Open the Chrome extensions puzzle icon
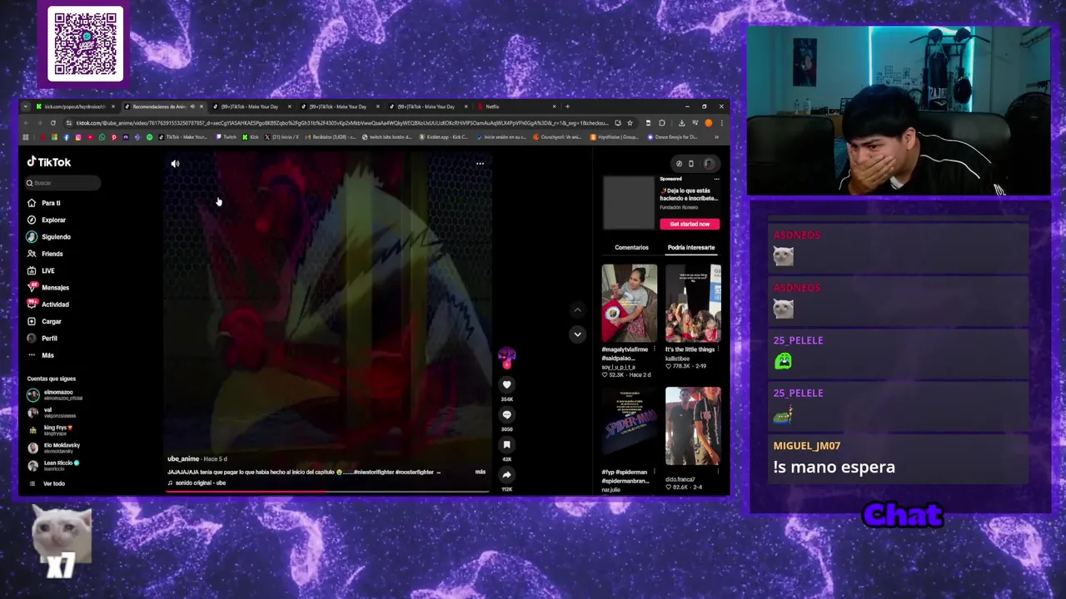 tap(662, 123)
